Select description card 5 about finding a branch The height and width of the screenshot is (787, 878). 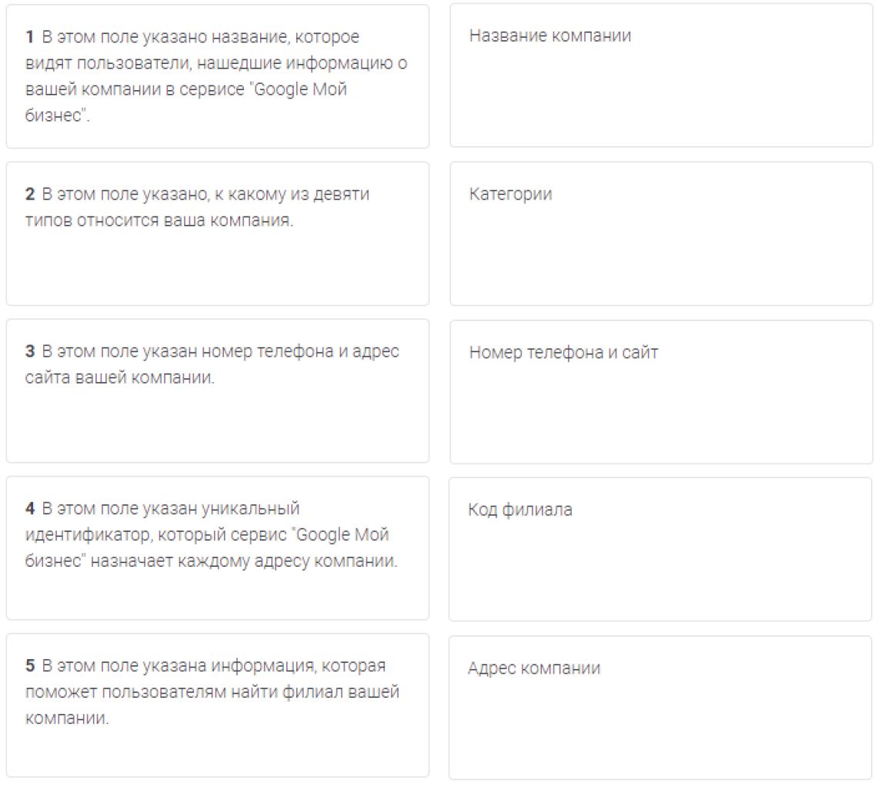[217, 705]
